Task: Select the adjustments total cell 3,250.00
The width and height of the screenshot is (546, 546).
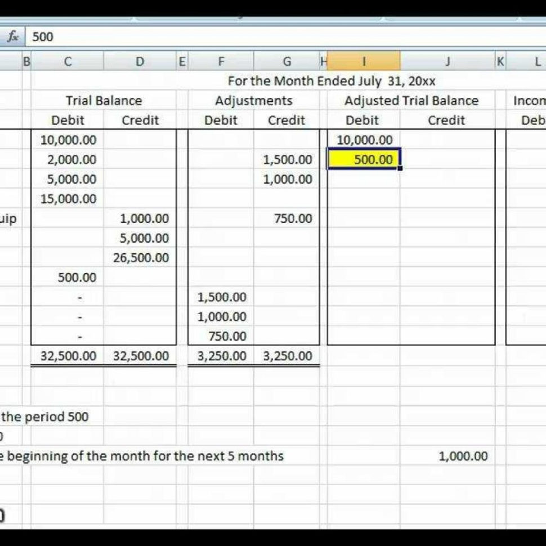Action: [221, 356]
